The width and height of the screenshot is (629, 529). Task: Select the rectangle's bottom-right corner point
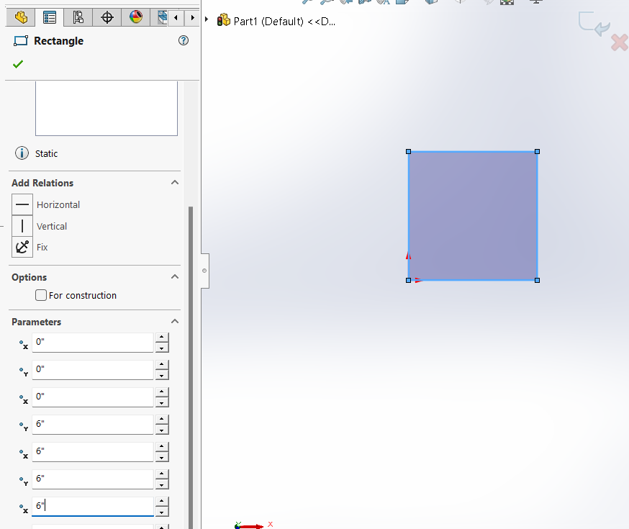(x=537, y=281)
